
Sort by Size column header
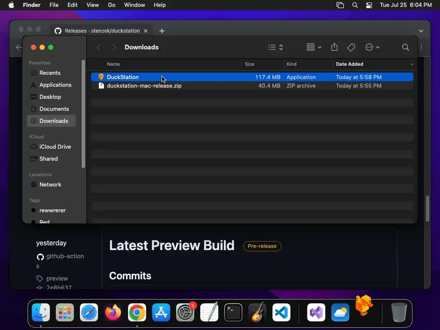[x=250, y=64]
